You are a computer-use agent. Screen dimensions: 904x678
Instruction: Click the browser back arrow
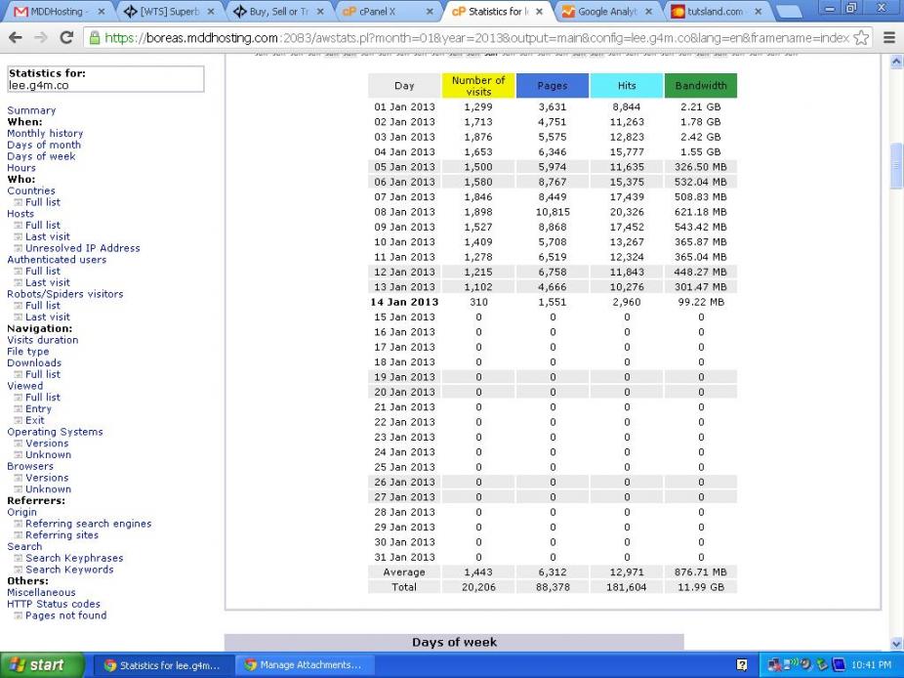click(15, 37)
